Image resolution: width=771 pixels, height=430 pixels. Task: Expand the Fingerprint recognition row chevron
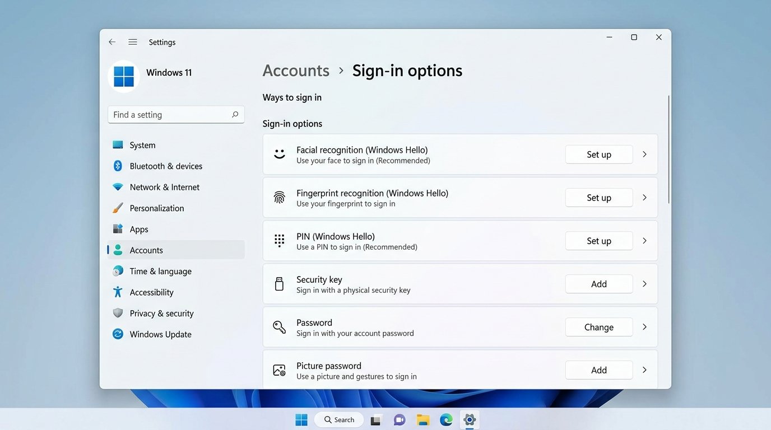coord(644,197)
